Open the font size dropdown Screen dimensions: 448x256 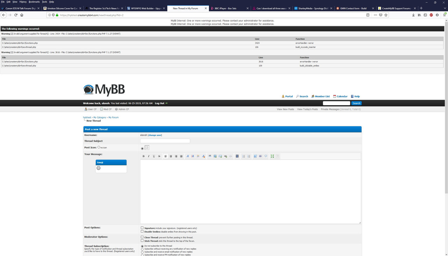pyautogui.click(x=193, y=156)
